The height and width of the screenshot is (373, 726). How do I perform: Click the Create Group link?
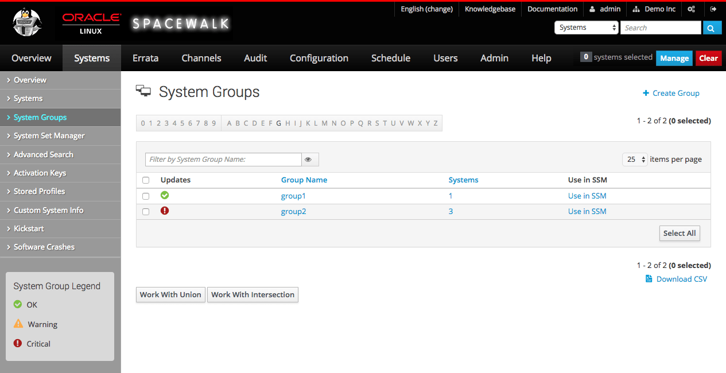coord(675,93)
